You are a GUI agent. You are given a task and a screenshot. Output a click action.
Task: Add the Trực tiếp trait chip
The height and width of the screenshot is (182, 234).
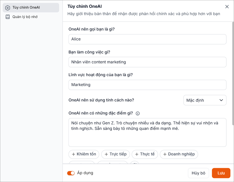(115, 154)
